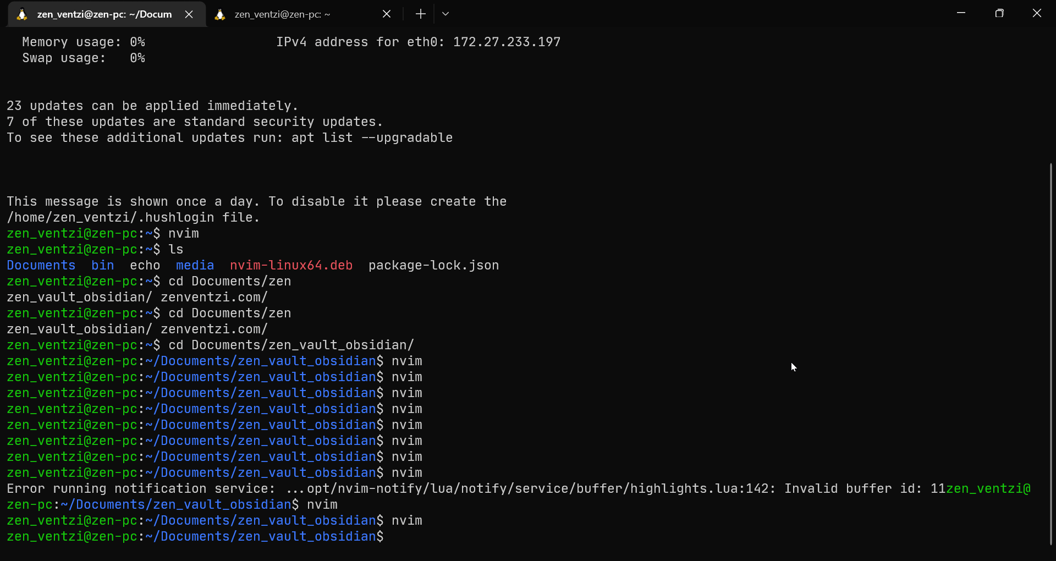
Task: Click the nvim-linux64.deb filename in red
Action: (291, 265)
